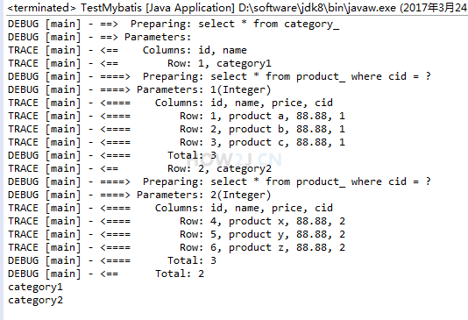Click 'Row: 1, product a, 88.88, 1' line
Image resolution: width=468 pixels, height=320 pixels.
pyautogui.click(x=176, y=116)
